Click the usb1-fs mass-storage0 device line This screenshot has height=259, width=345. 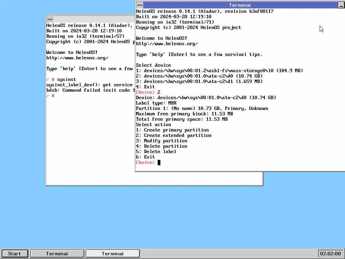tap(219, 70)
